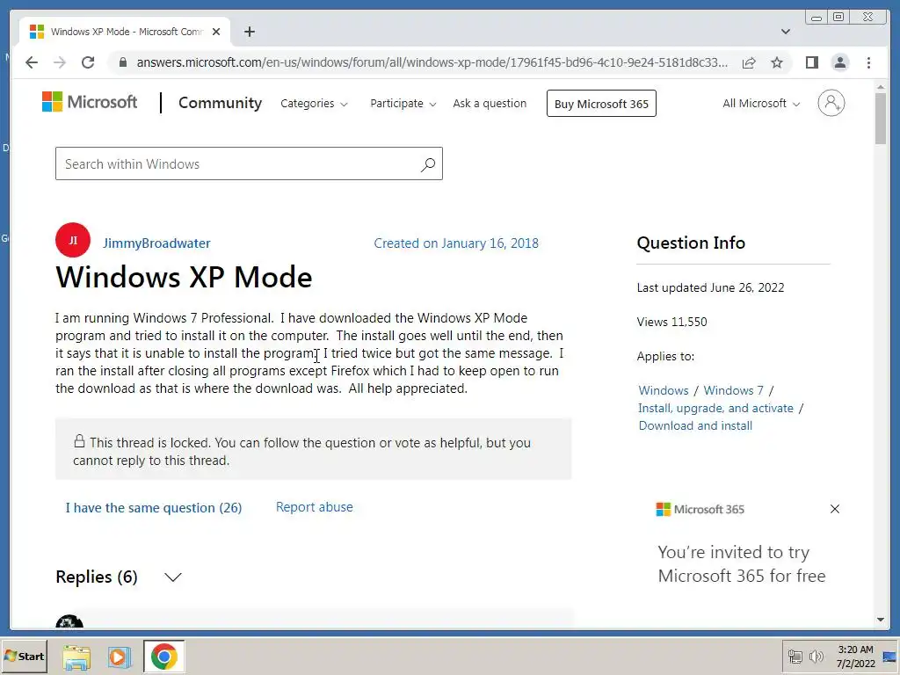
Task: Expand the All Microsoft menu
Action: 761,104
